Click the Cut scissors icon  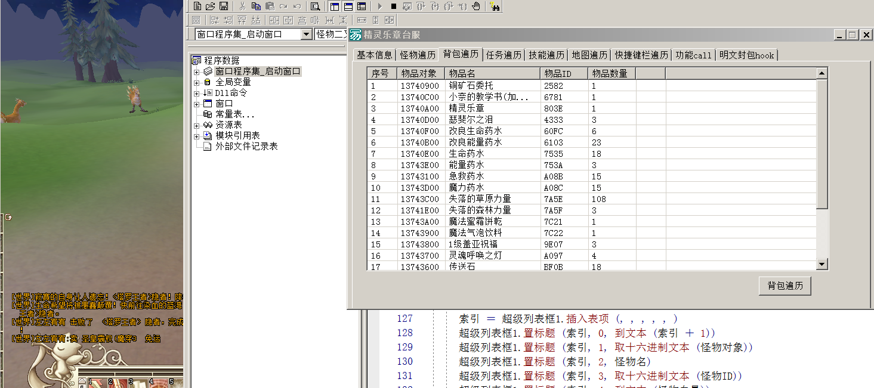[x=242, y=6]
